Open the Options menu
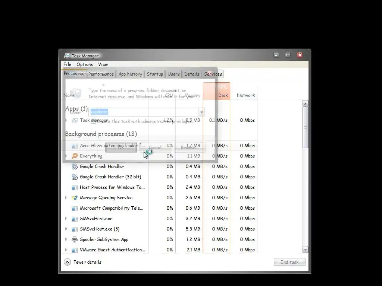 pyautogui.click(x=85, y=64)
